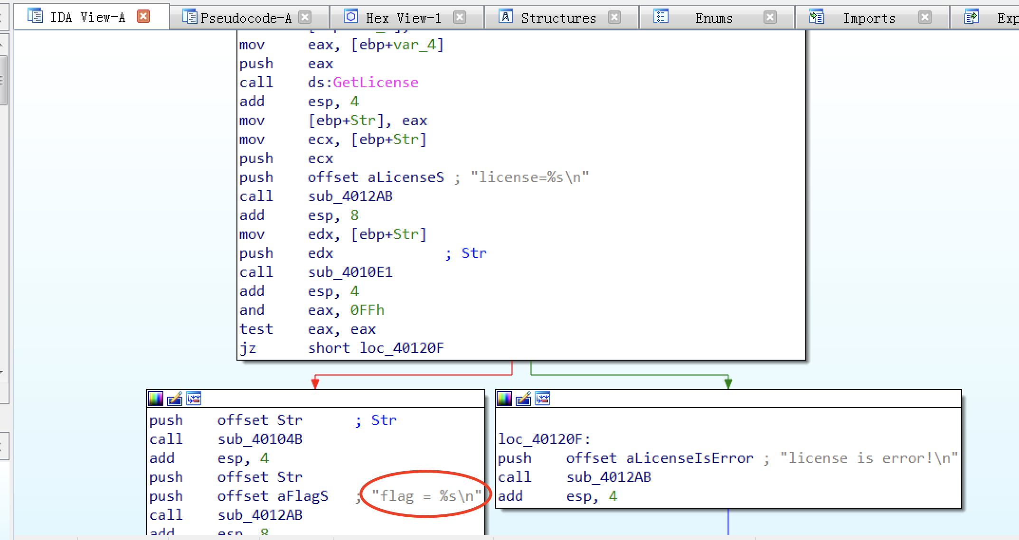
Task: Click the group nodes icon on loc_40120F block
Action: click(542, 399)
